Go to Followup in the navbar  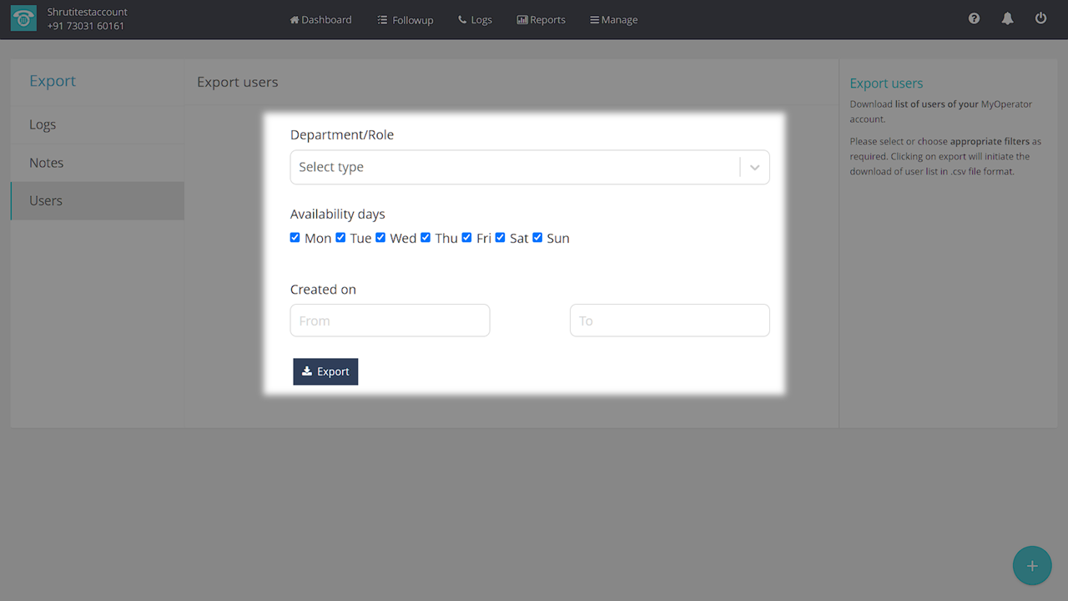click(406, 19)
